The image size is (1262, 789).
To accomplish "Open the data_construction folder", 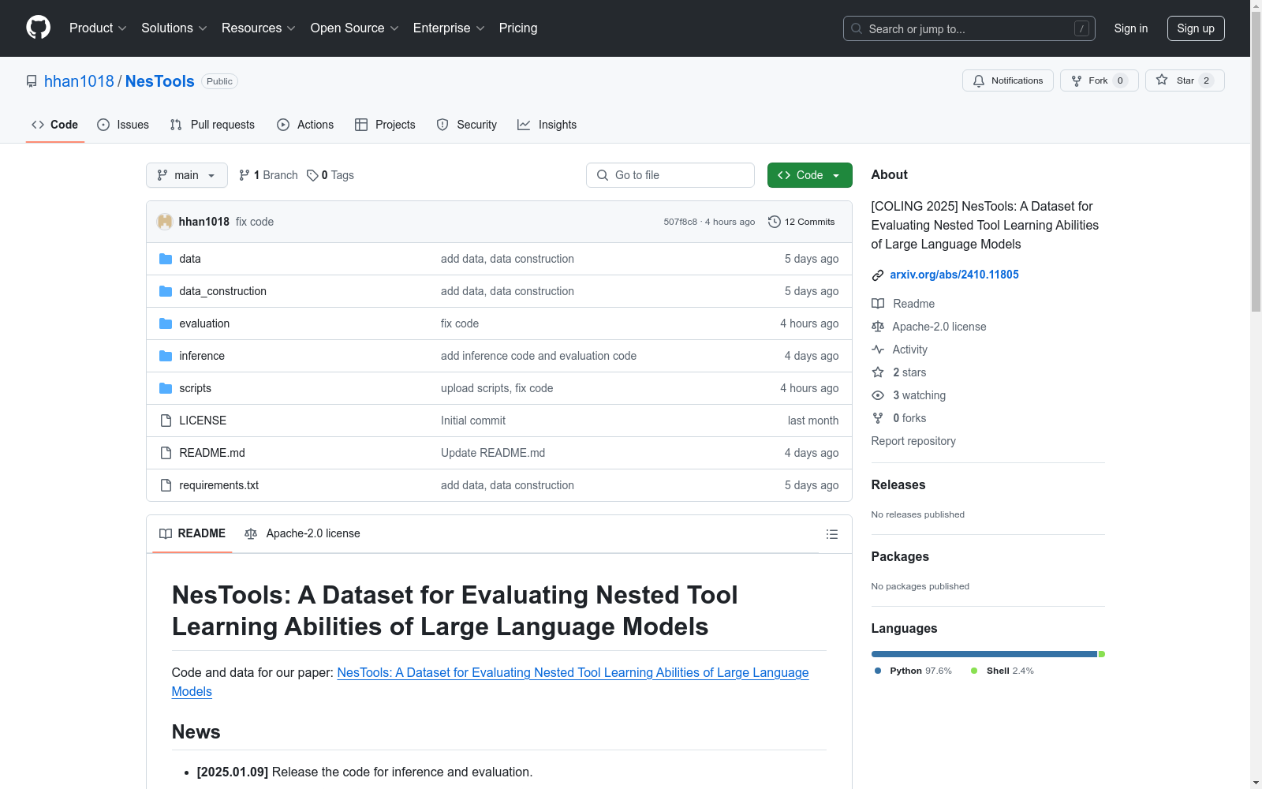I will [x=222, y=291].
